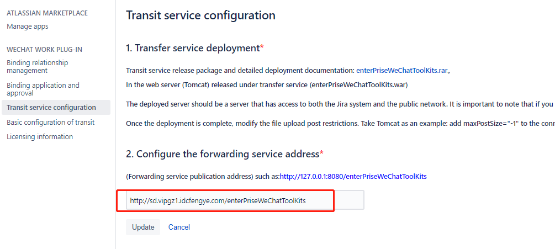Click the WECHAT WORK PLUG-IN section header

pyautogui.click(x=44, y=49)
